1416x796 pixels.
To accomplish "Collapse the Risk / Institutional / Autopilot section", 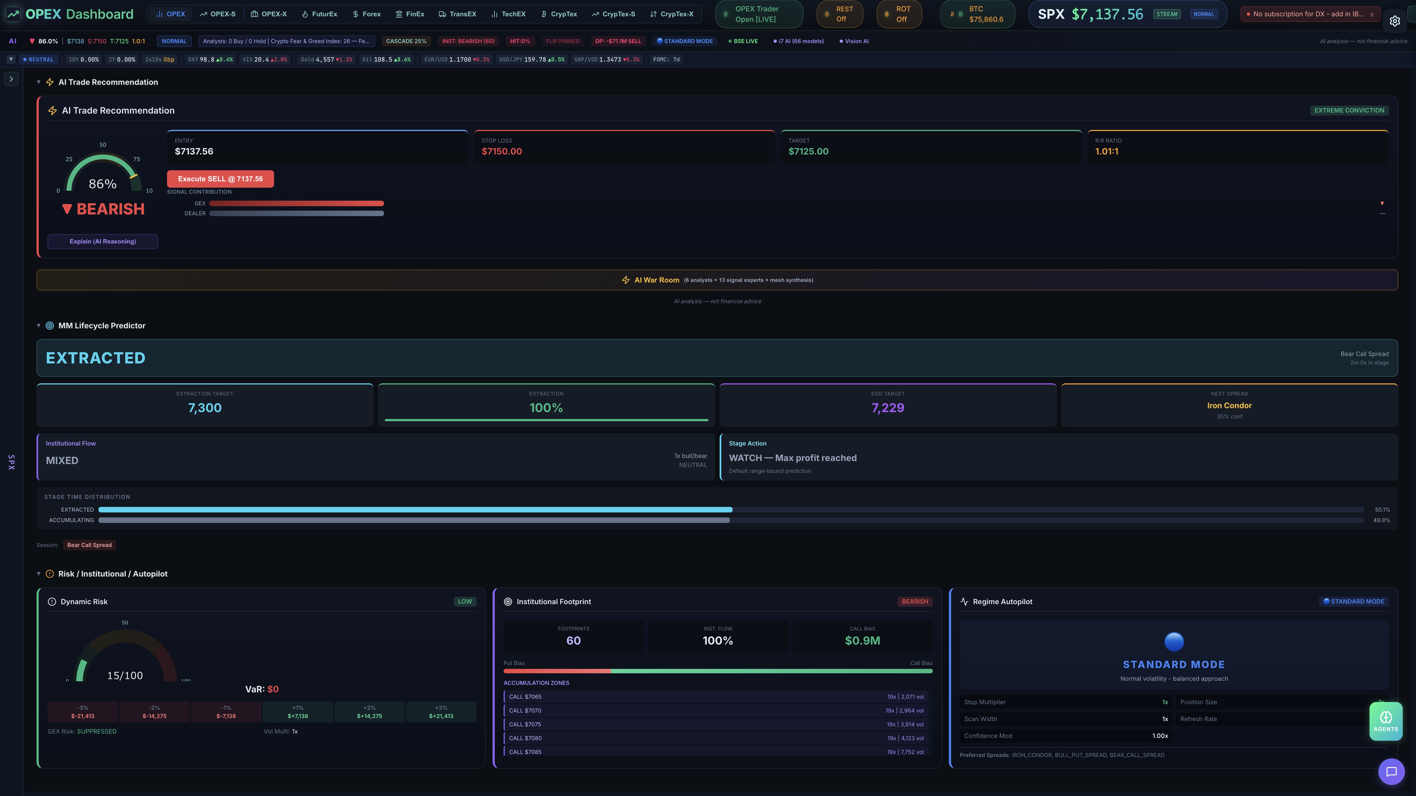I will 38,574.
